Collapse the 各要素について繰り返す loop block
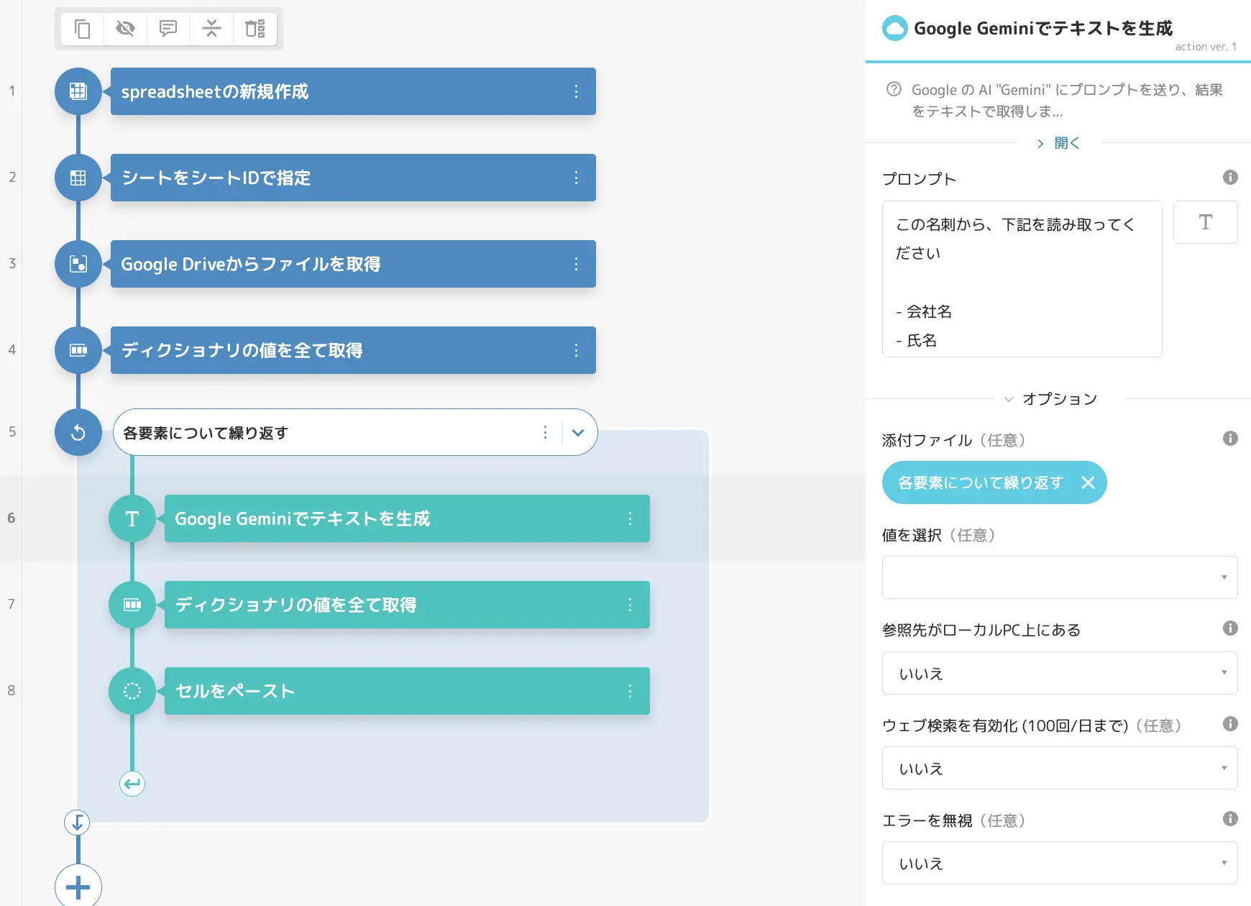The height and width of the screenshot is (906, 1251). coord(578,433)
